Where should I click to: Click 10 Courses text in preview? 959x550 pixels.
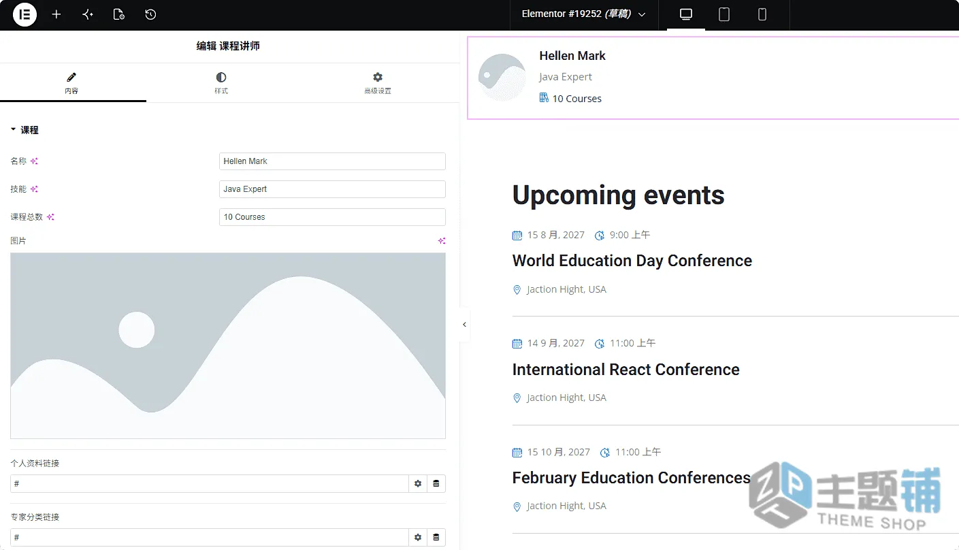(577, 99)
